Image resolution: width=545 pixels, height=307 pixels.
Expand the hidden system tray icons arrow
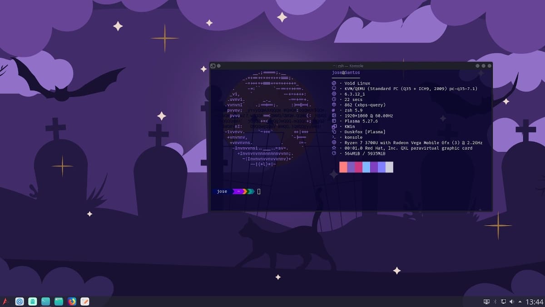520,302
